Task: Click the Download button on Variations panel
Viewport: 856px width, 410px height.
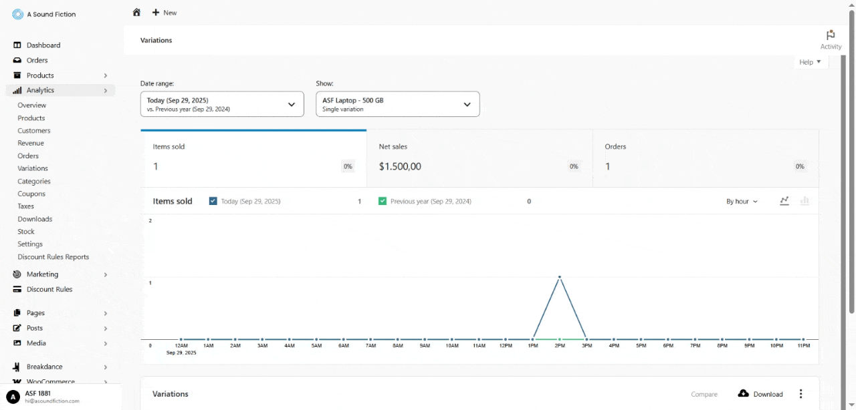Action: [760, 394]
